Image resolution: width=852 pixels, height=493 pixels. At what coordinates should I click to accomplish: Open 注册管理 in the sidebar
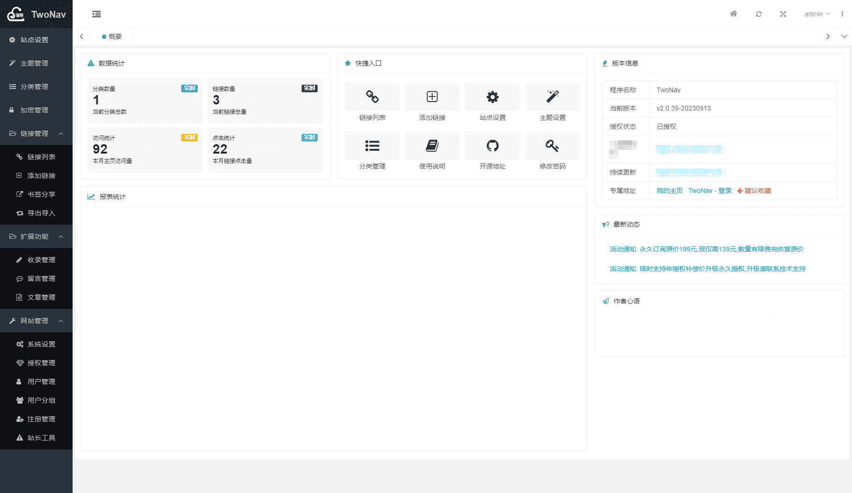pyautogui.click(x=36, y=419)
